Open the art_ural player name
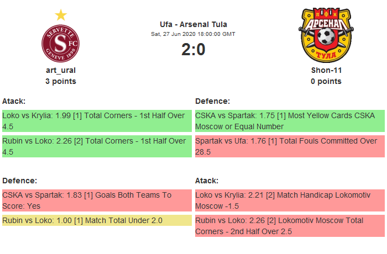 [x=61, y=71]
